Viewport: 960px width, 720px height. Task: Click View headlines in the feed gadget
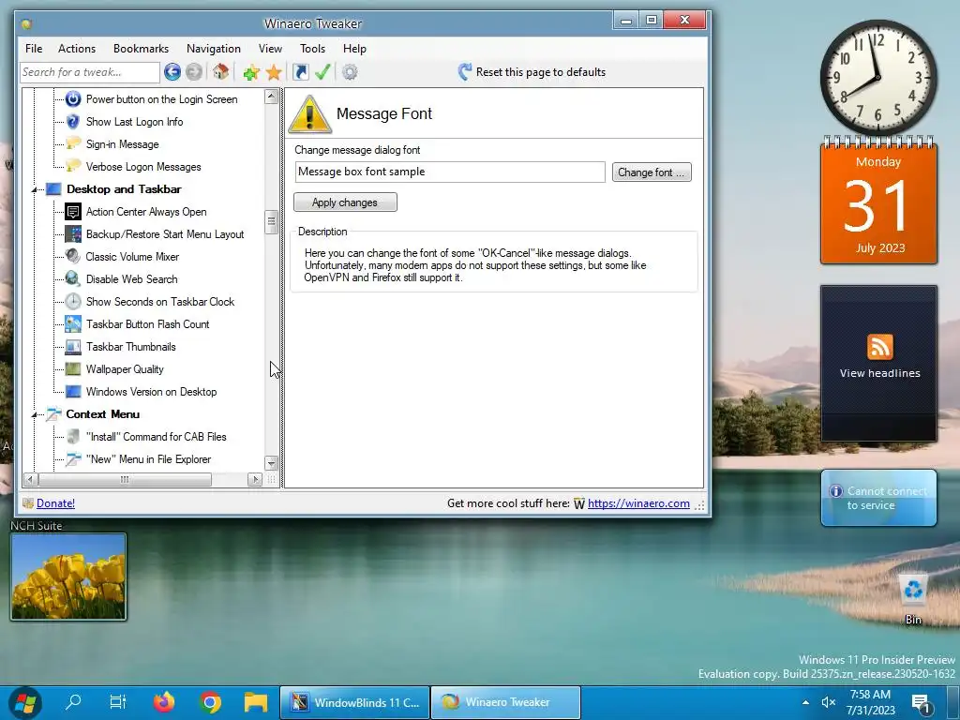click(879, 373)
